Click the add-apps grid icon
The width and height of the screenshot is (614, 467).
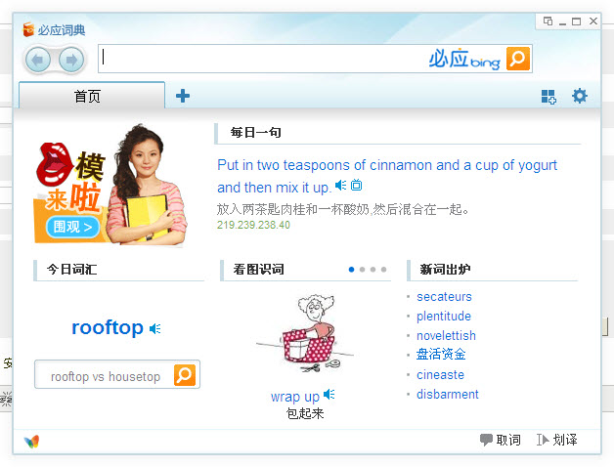pyautogui.click(x=548, y=97)
